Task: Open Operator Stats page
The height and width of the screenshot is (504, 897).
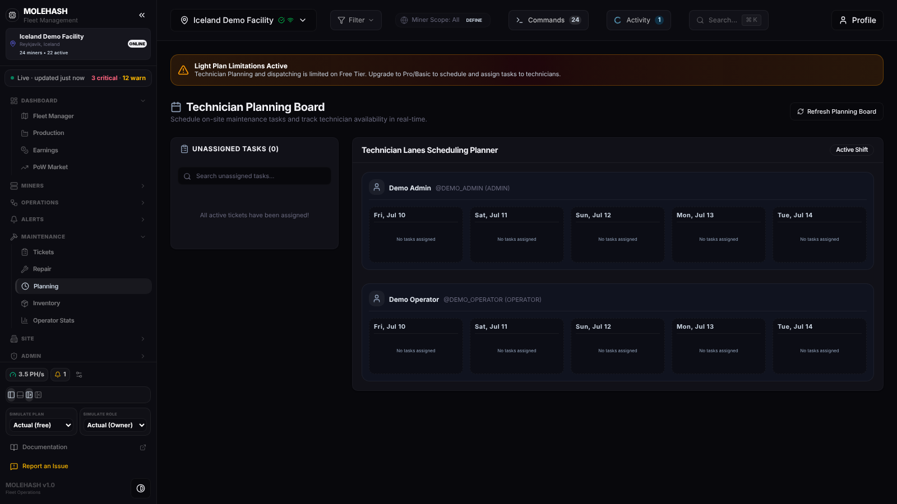Action: pos(84,320)
